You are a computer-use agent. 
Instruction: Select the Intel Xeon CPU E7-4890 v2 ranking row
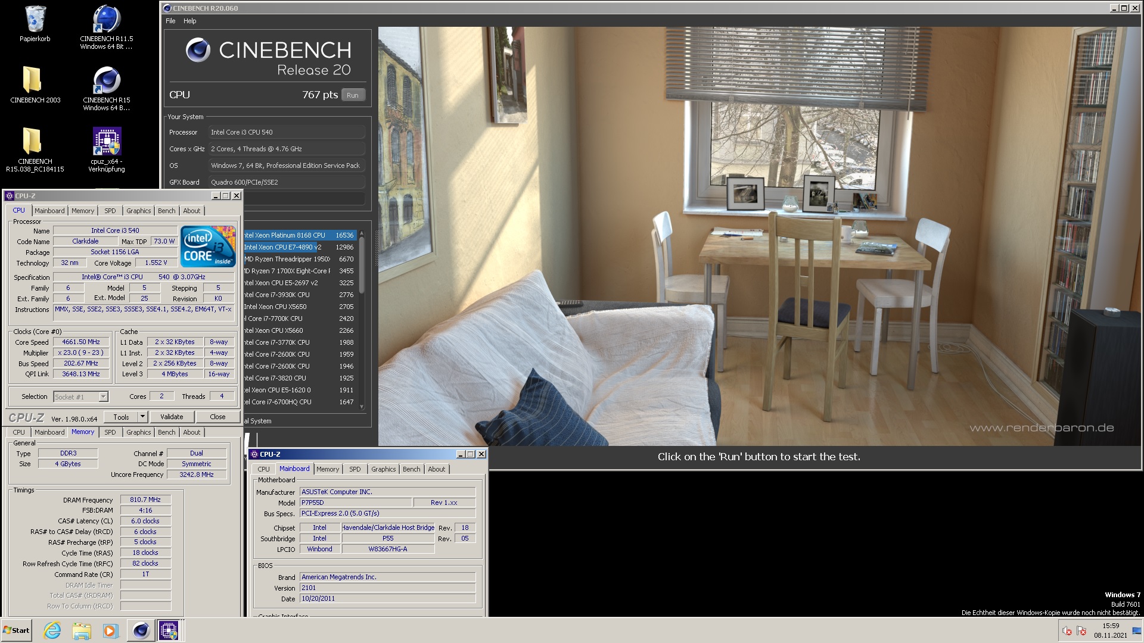coord(300,247)
